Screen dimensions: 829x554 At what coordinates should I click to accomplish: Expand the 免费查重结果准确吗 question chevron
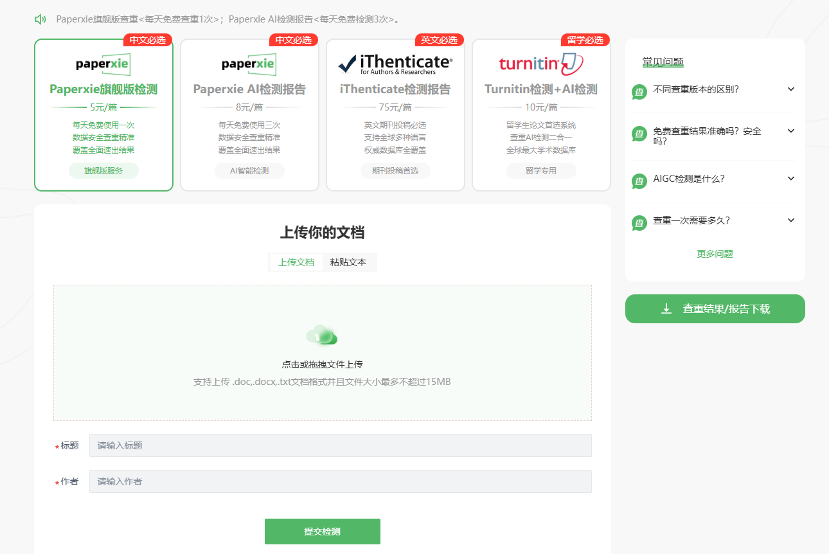(791, 131)
